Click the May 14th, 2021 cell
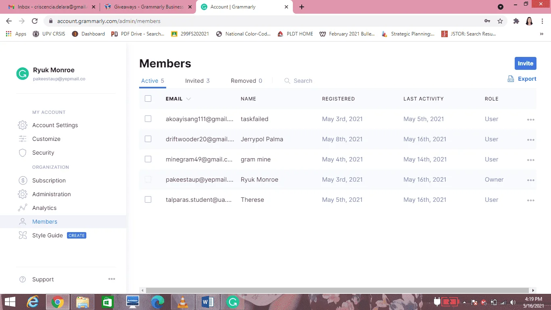The image size is (551, 310). [425, 159]
